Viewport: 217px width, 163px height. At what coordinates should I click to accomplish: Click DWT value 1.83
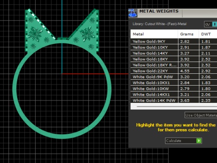206,83
